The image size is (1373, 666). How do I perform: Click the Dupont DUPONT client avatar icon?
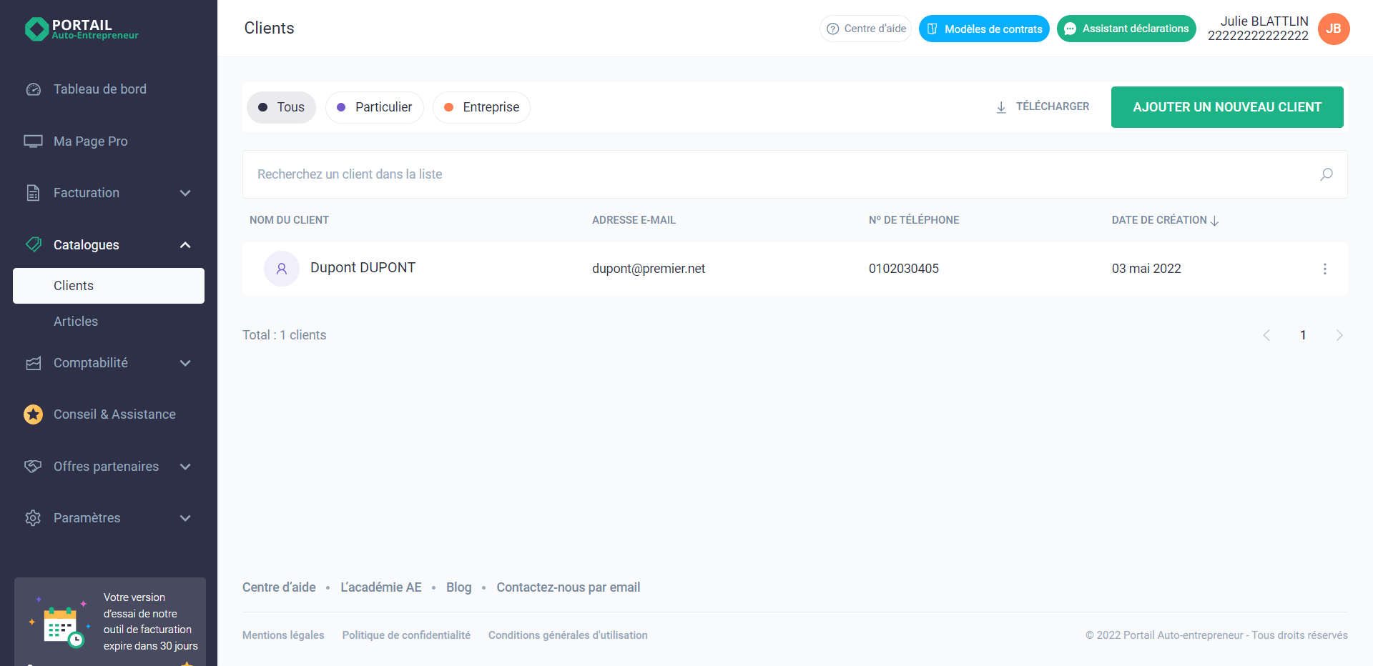coord(282,269)
